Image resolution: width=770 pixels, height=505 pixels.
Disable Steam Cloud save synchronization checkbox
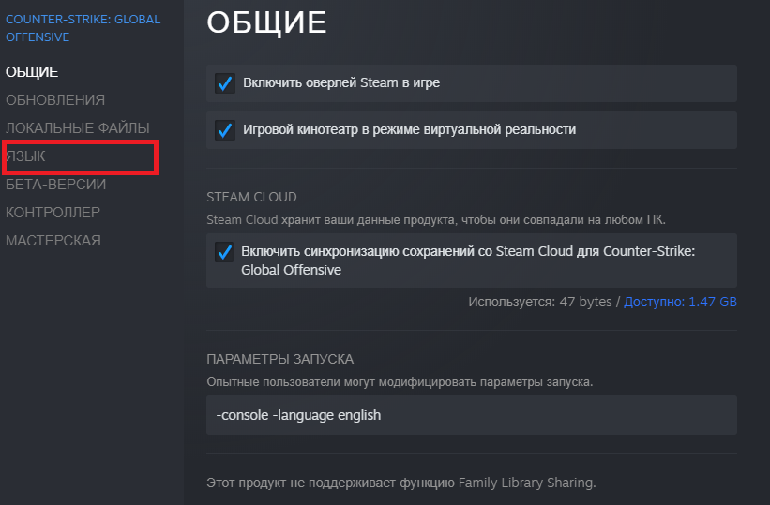tap(224, 252)
